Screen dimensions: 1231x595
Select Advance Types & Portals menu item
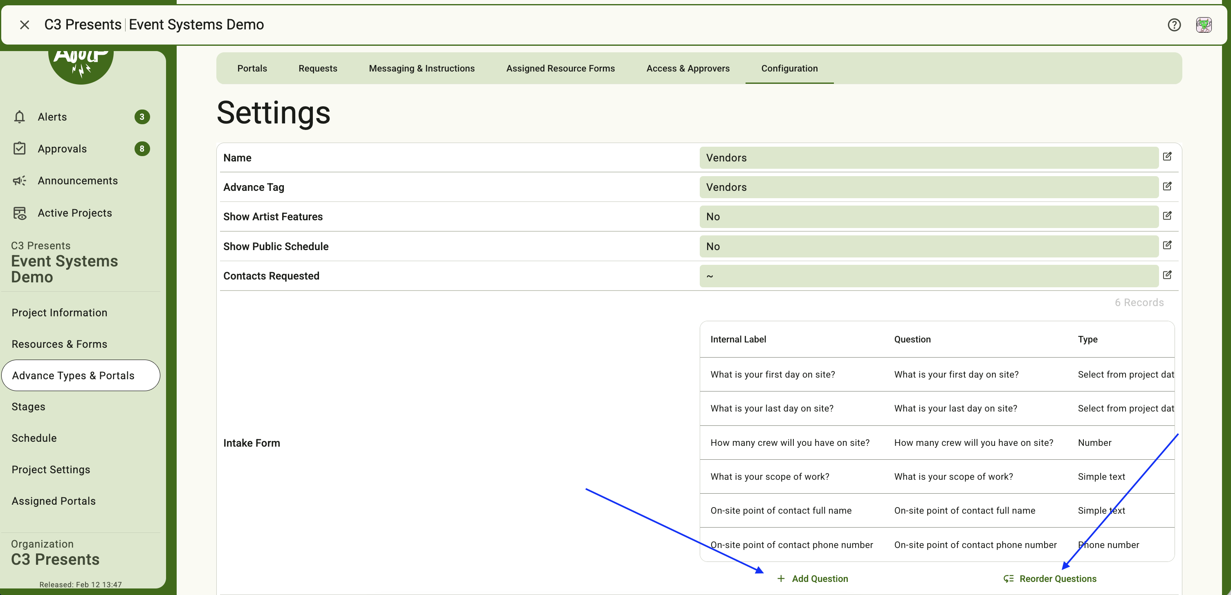click(x=81, y=375)
